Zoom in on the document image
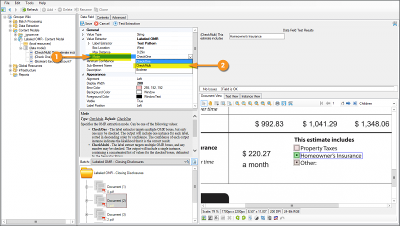Viewport: 400px width, 226px height. [x=237, y=103]
